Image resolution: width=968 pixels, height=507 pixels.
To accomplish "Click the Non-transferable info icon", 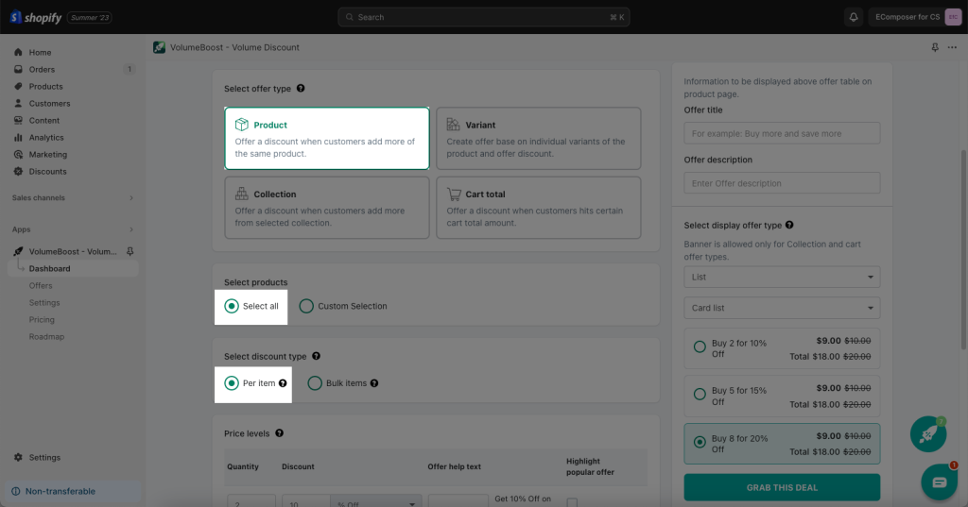I will (x=15, y=492).
